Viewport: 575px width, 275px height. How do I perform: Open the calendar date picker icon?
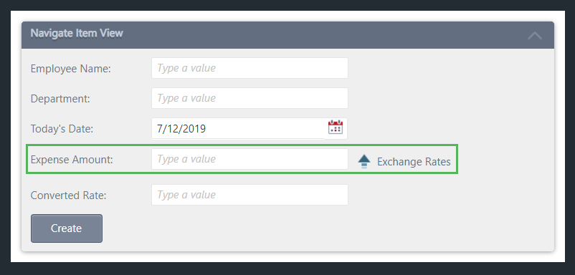[335, 127]
